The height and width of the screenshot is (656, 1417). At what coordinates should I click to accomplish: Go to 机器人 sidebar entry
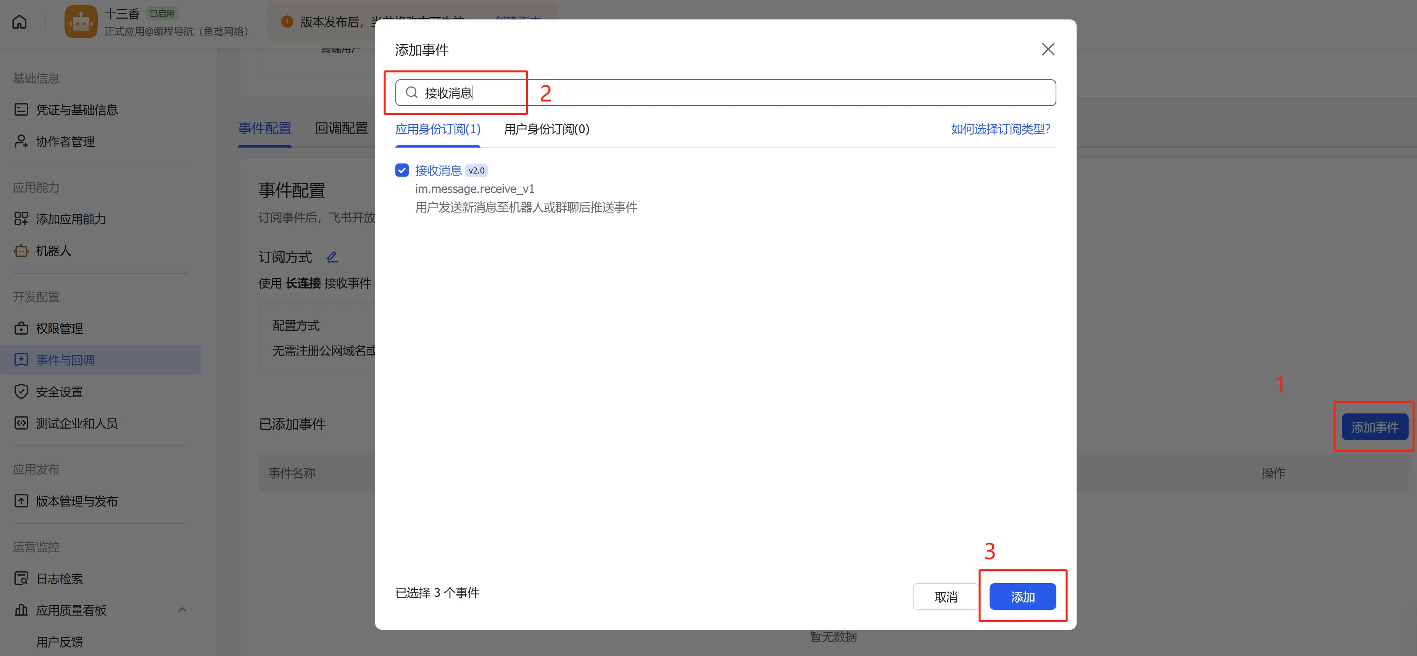point(53,251)
